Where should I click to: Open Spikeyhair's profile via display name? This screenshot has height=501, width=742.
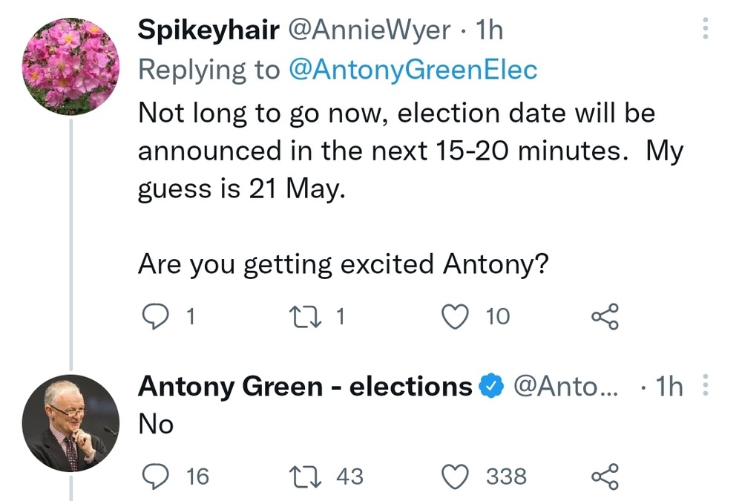pyautogui.click(x=209, y=30)
